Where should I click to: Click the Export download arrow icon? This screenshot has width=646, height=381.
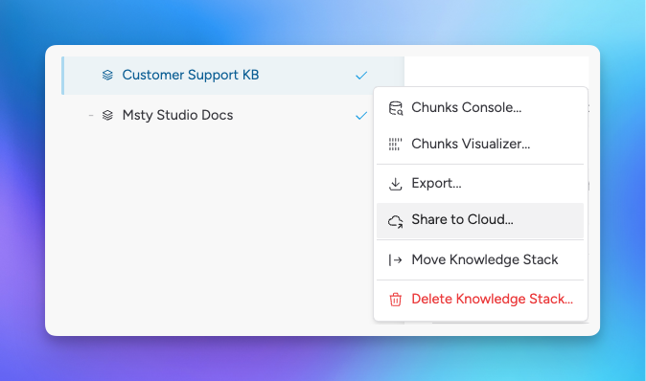396,184
